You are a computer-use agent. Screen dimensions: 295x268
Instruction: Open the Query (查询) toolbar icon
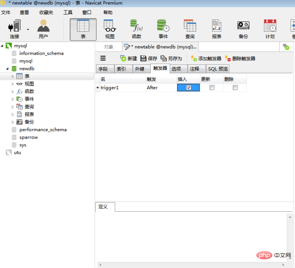(190, 29)
